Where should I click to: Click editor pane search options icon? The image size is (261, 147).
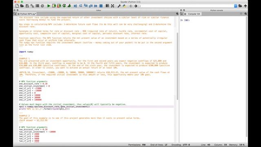coord(177,14)
